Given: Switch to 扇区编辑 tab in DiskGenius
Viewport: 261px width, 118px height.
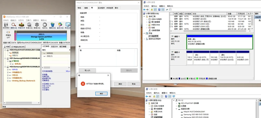Looking at the screenshot, I should point(63,46).
